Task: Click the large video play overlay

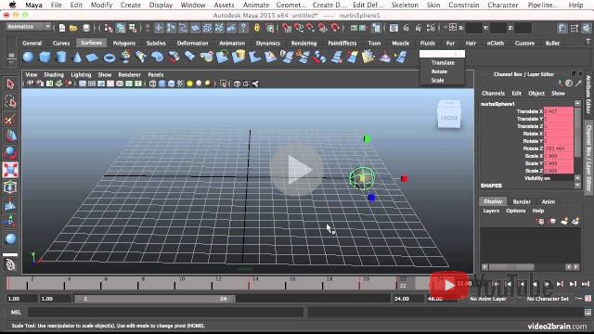Action: (296, 170)
